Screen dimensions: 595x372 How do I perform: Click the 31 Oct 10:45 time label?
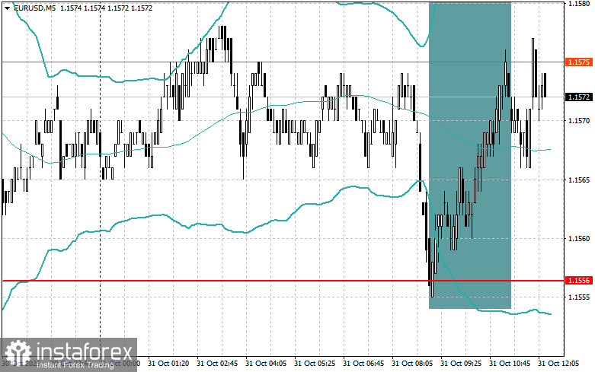[510, 364]
